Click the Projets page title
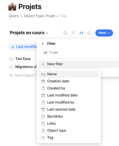 click(x=30, y=7)
